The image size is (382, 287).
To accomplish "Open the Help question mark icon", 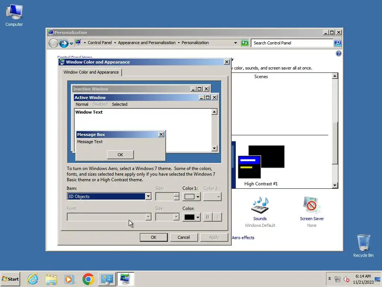I will coord(338,53).
